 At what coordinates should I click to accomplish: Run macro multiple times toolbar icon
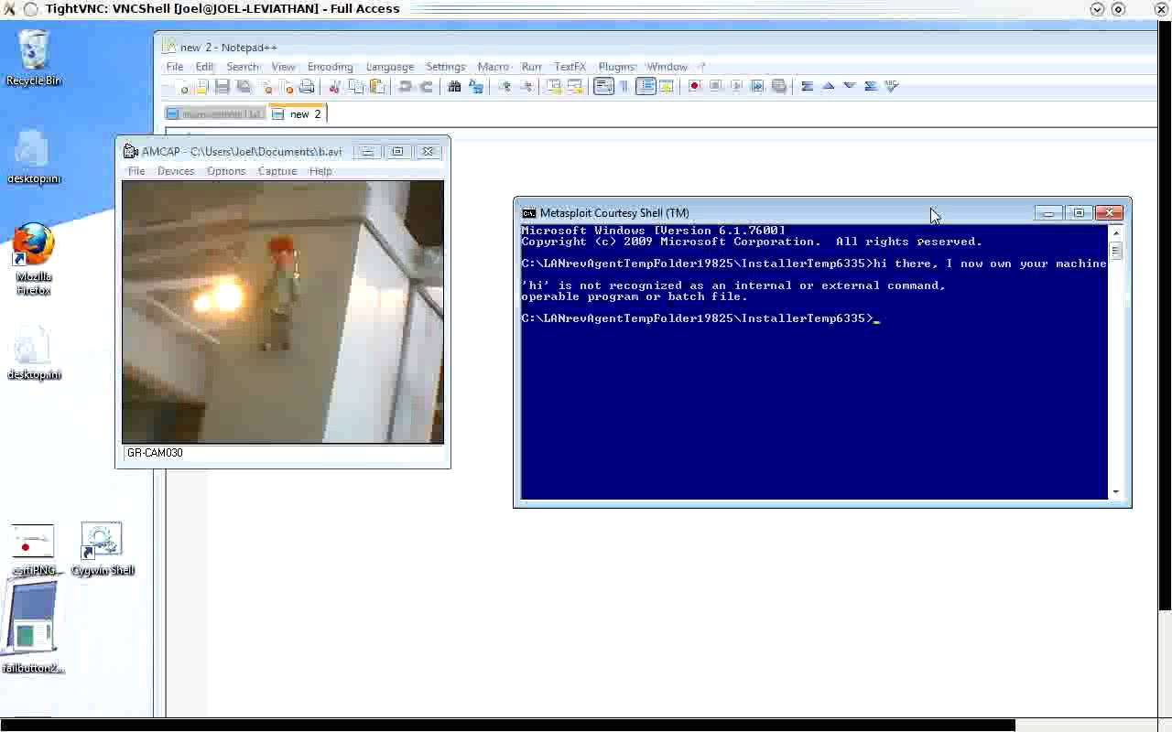click(x=757, y=86)
